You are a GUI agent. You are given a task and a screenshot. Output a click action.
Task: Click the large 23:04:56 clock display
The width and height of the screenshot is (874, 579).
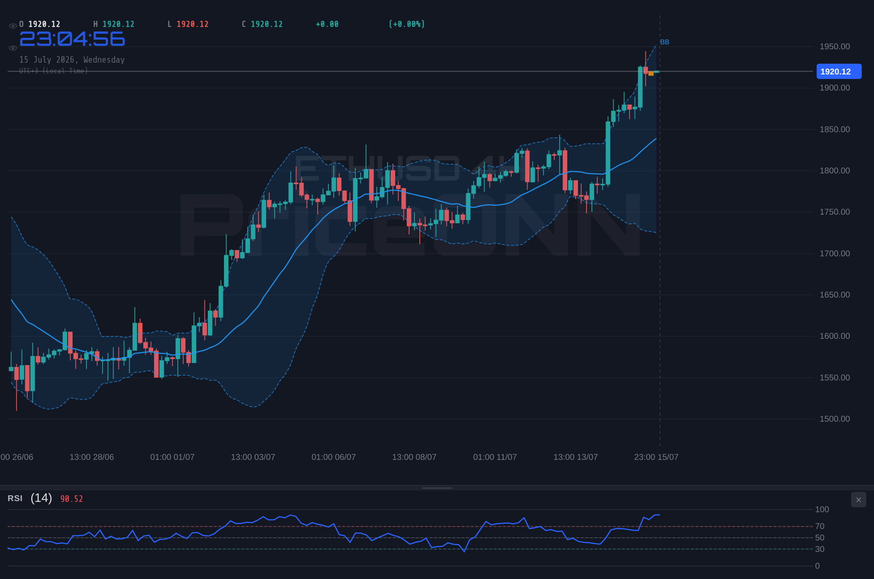point(72,39)
